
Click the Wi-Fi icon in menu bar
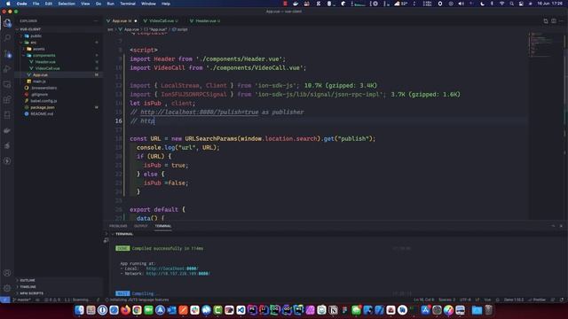pyautogui.click(x=501, y=4)
